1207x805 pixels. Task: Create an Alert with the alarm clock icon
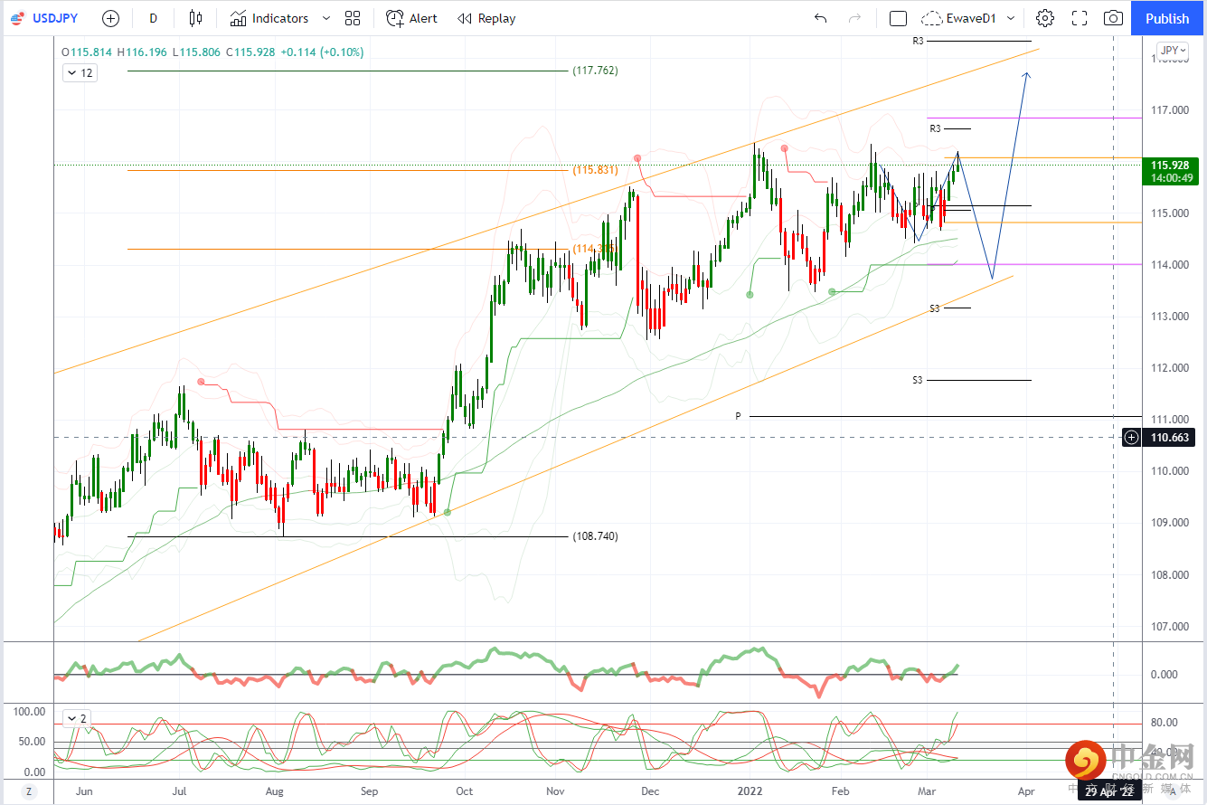tap(411, 18)
